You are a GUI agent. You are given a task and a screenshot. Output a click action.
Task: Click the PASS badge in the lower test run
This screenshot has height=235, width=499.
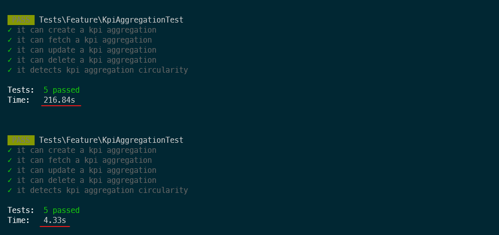pyautogui.click(x=21, y=140)
